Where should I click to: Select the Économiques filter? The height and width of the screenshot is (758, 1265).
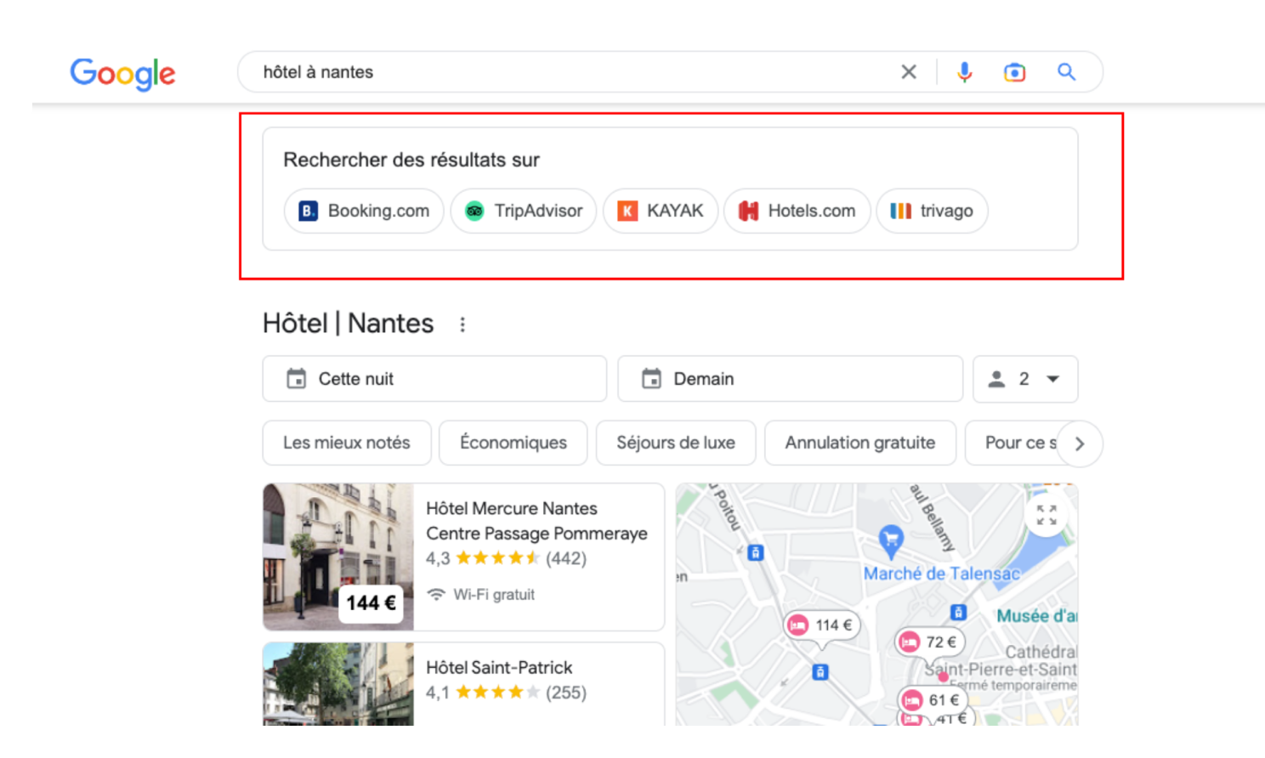[513, 443]
